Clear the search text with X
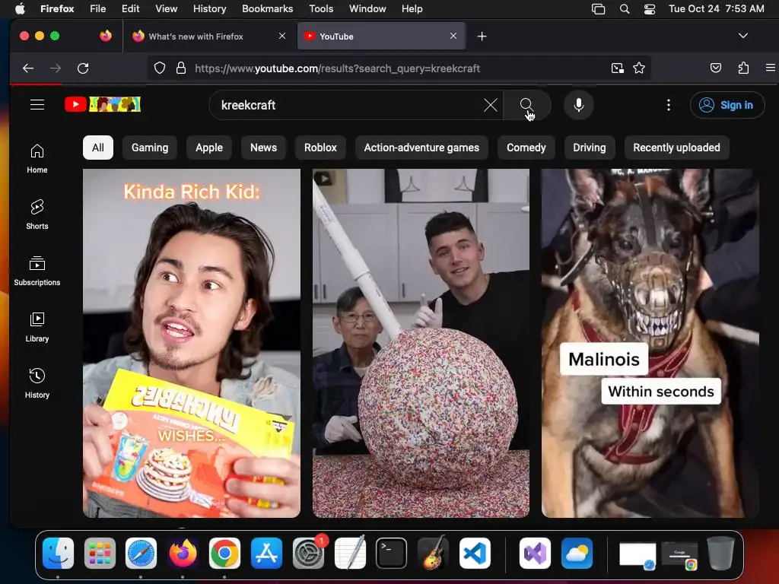779x584 pixels. (x=491, y=105)
